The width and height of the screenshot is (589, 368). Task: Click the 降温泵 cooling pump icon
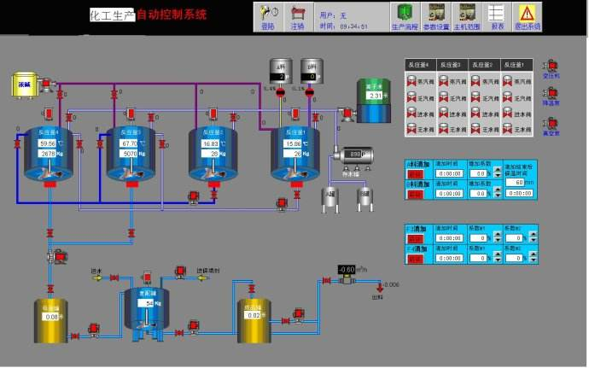pos(551,92)
